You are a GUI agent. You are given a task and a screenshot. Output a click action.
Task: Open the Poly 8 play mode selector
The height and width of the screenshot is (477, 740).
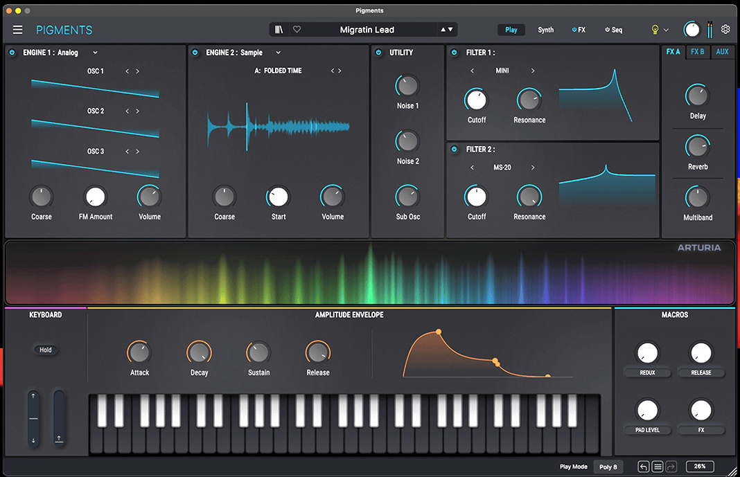[x=608, y=467]
